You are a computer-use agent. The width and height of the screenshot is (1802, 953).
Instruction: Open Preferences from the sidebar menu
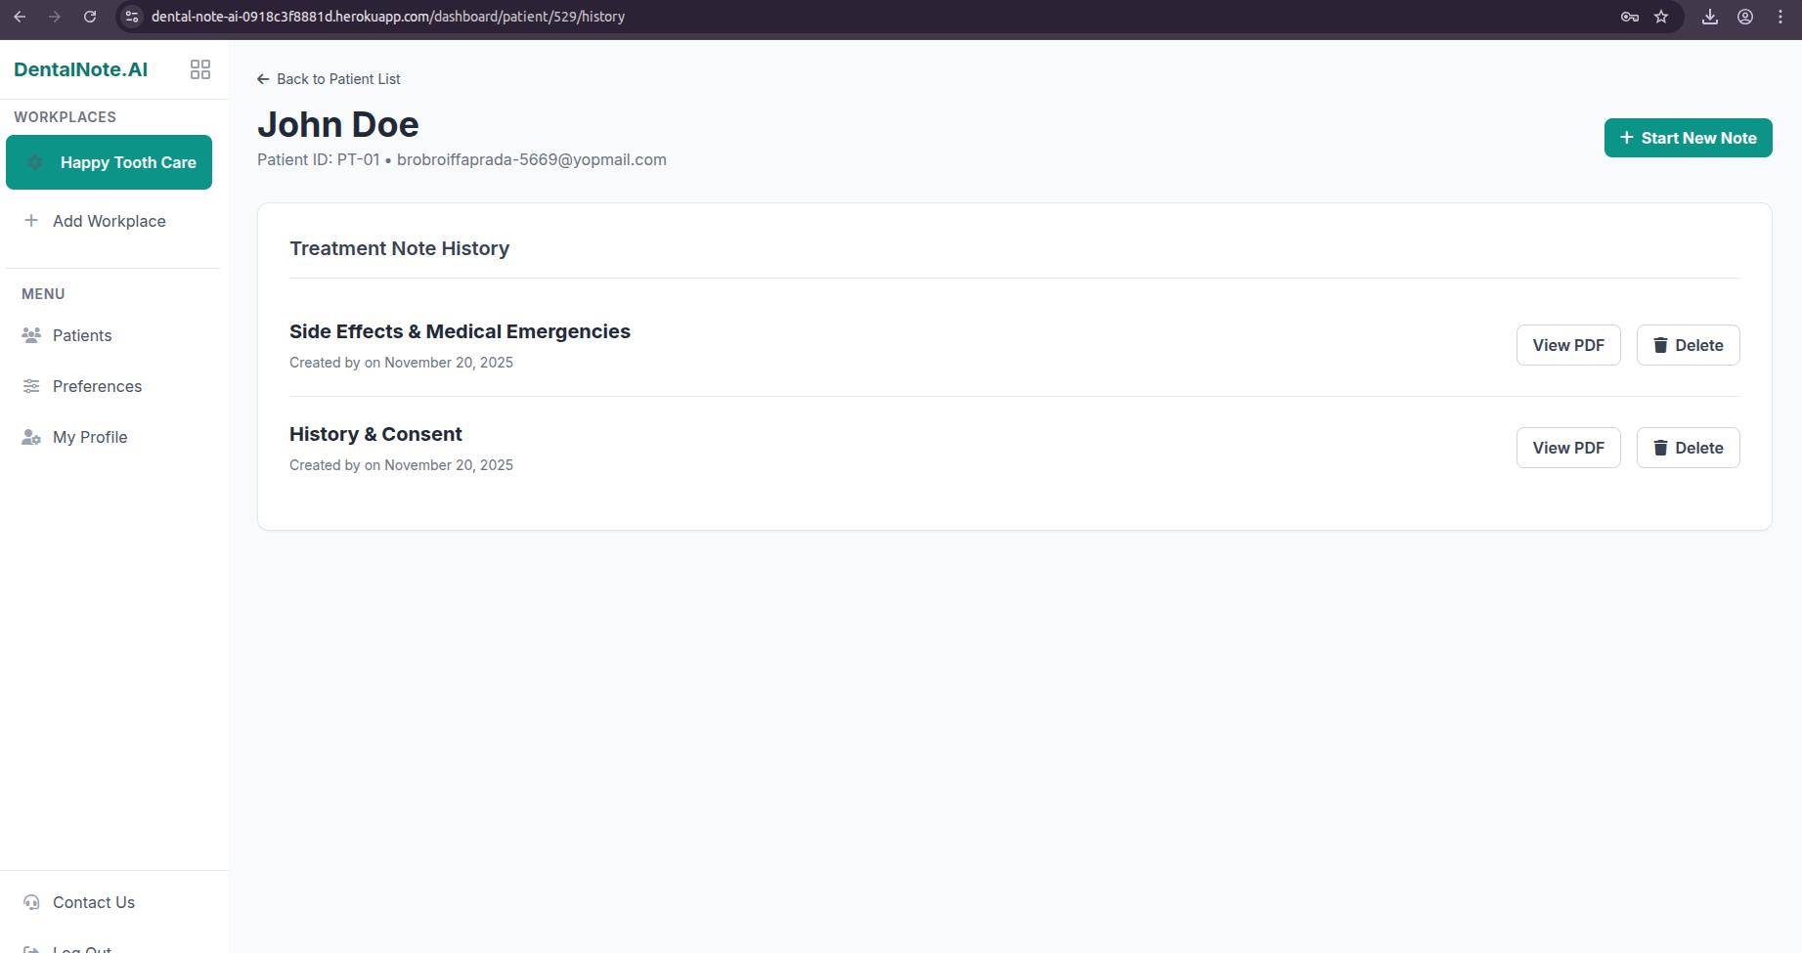[97, 386]
